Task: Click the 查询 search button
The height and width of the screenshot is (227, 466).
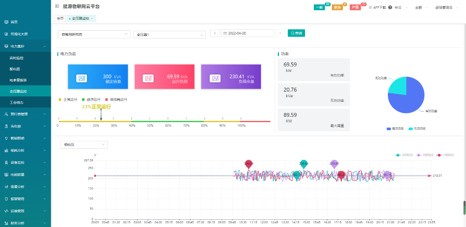Action: pos(296,33)
